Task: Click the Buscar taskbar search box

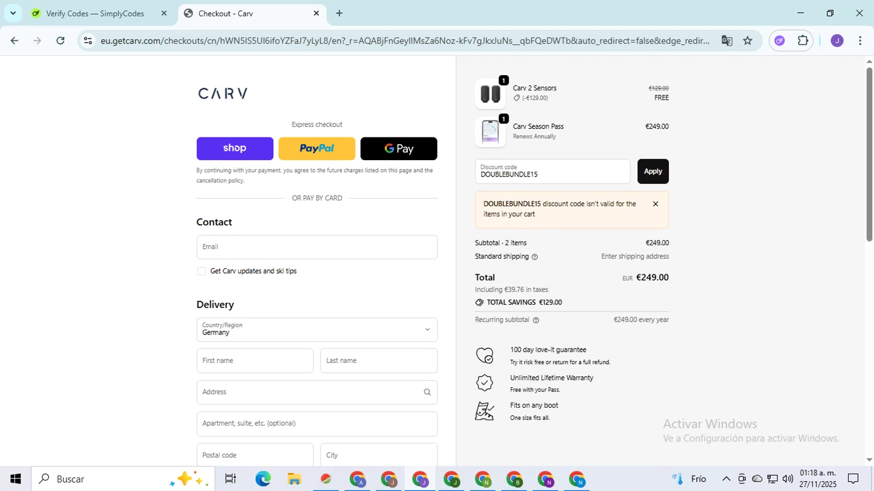Action: [x=123, y=479]
